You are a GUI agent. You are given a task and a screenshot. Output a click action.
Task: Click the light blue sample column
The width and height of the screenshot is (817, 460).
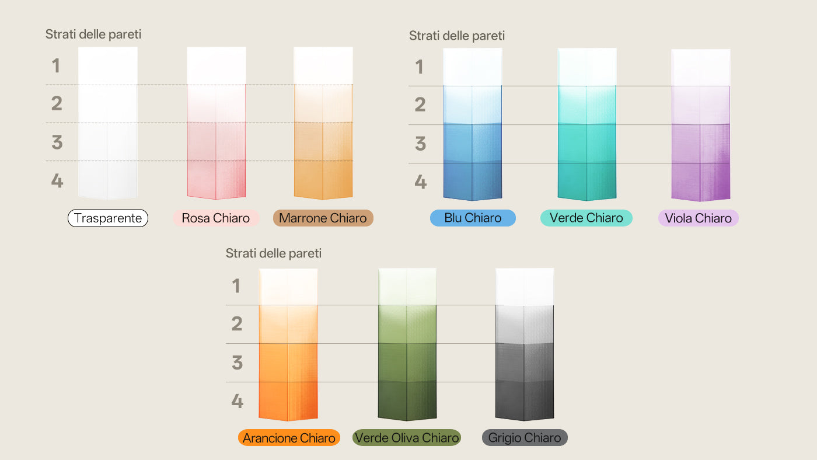coord(473,124)
